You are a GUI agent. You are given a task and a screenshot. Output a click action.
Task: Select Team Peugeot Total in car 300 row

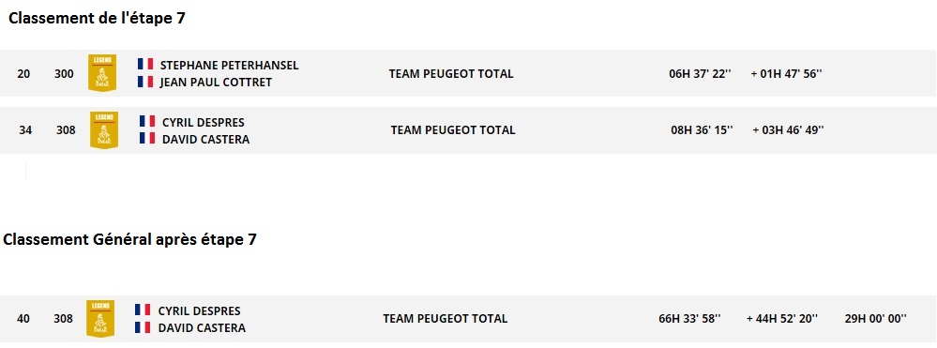[x=451, y=74]
